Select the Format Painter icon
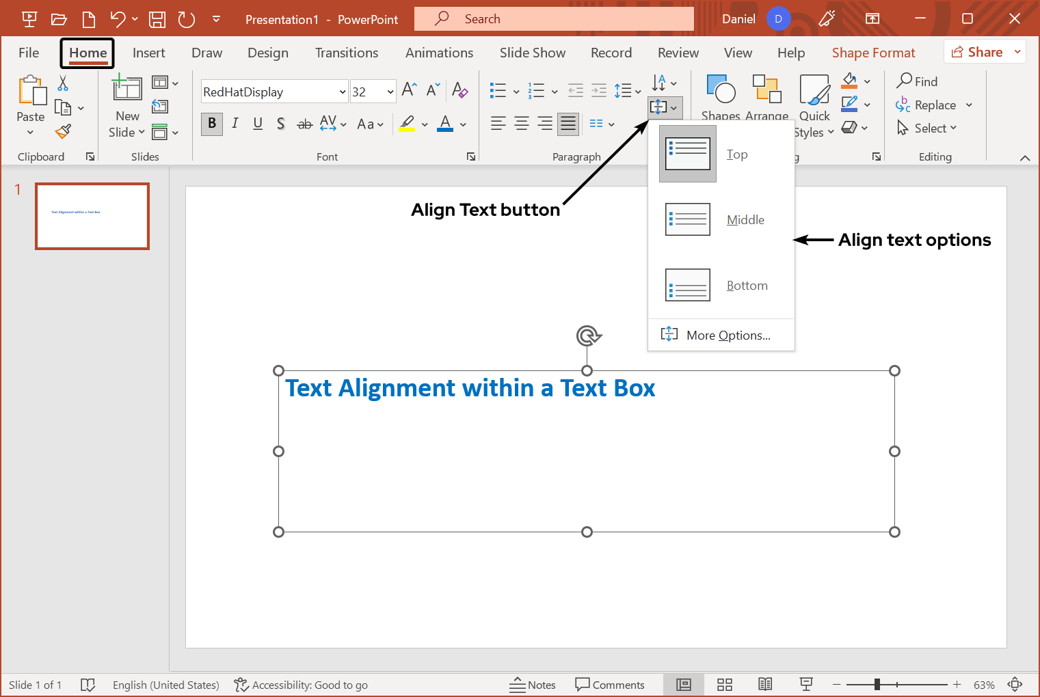Image resolution: width=1040 pixels, height=697 pixels. point(63,131)
